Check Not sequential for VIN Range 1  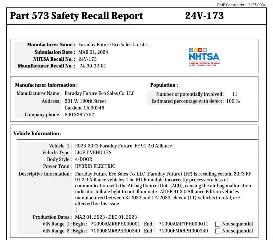point(218,224)
